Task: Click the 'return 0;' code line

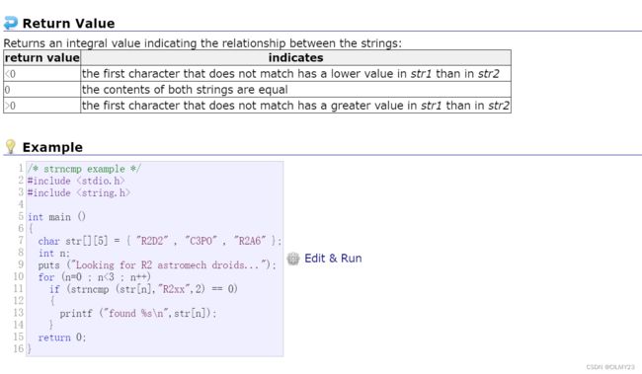Action: (x=62, y=337)
